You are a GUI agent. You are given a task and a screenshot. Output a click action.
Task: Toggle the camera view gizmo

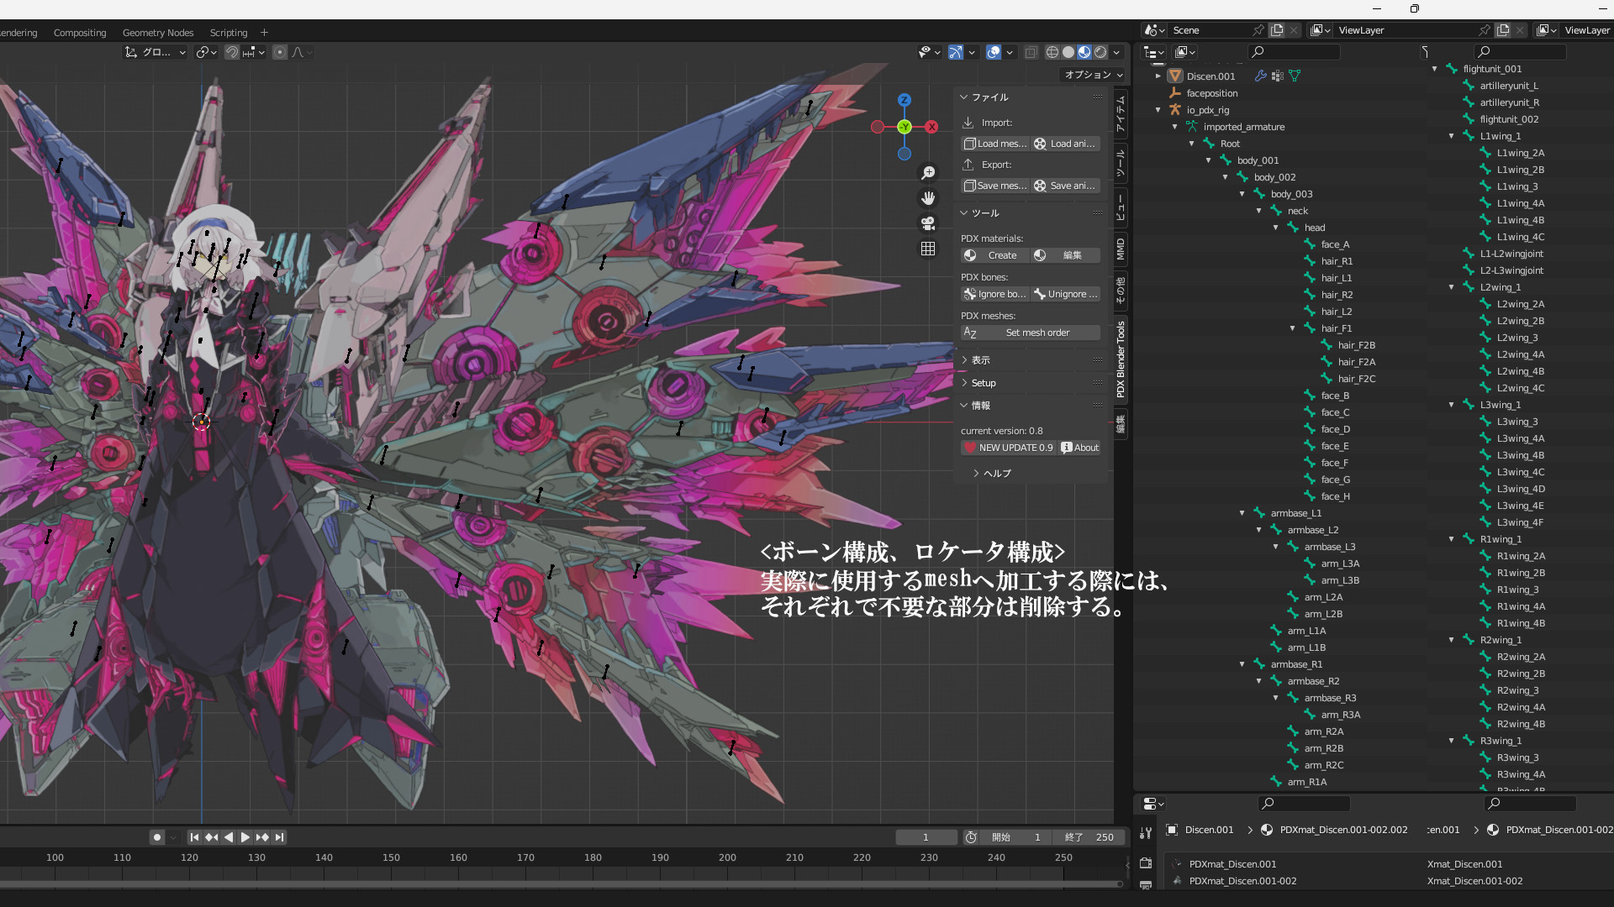(928, 223)
